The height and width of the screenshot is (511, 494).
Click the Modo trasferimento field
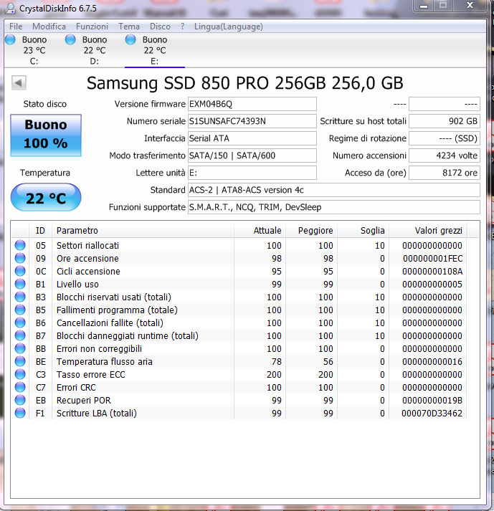(252, 156)
